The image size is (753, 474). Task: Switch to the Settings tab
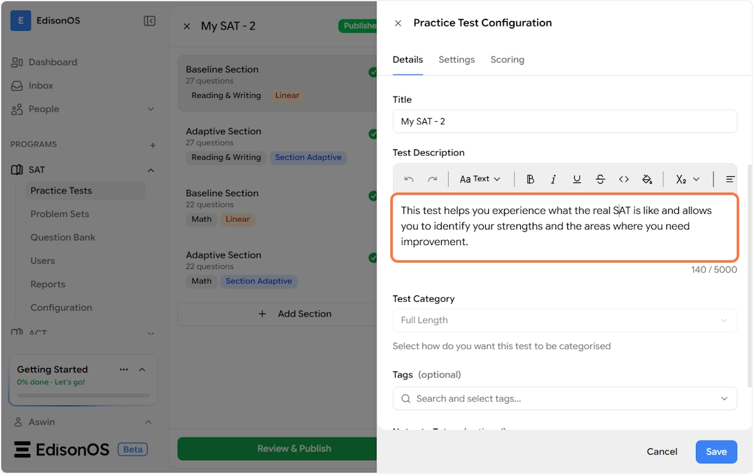[456, 60]
